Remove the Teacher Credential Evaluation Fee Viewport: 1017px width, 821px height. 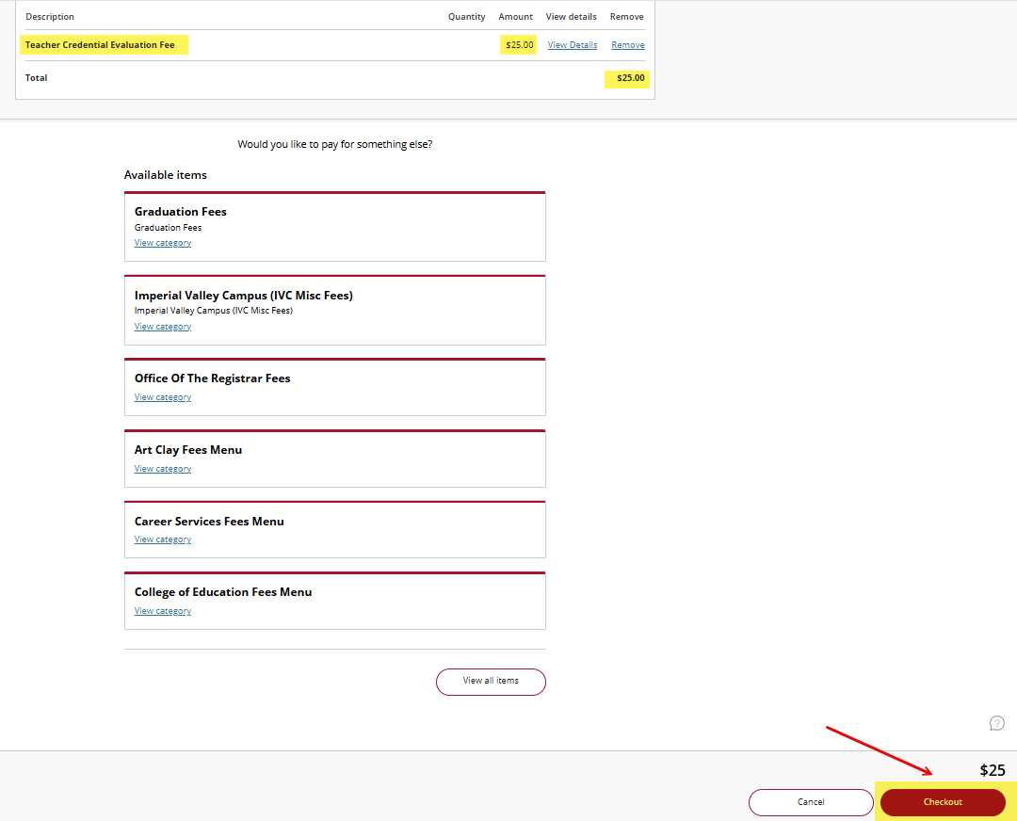(628, 45)
